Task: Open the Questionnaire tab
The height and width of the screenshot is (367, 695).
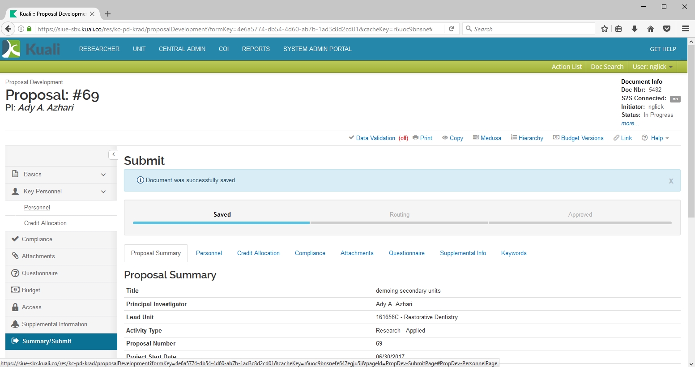Action: pyautogui.click(x=406, y=253)
